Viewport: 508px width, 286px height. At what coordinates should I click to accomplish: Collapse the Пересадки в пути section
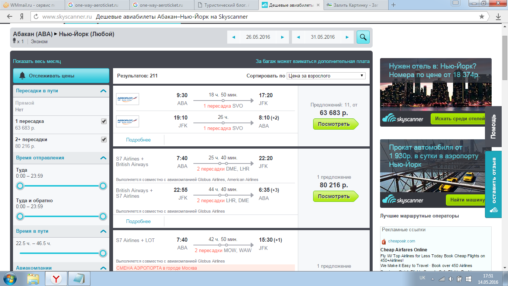(103, 91)
